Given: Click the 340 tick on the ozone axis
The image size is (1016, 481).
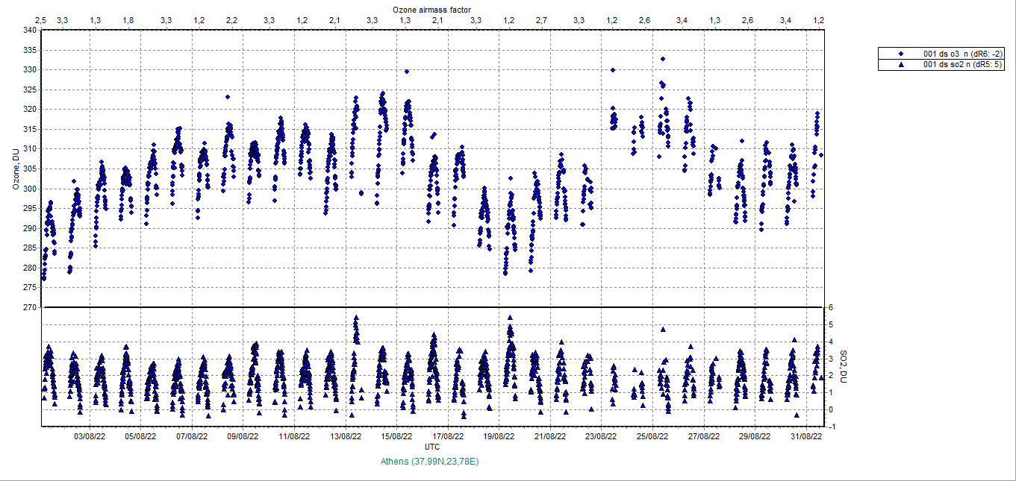Looking at the screenshot, I should [x=29, y=31].
